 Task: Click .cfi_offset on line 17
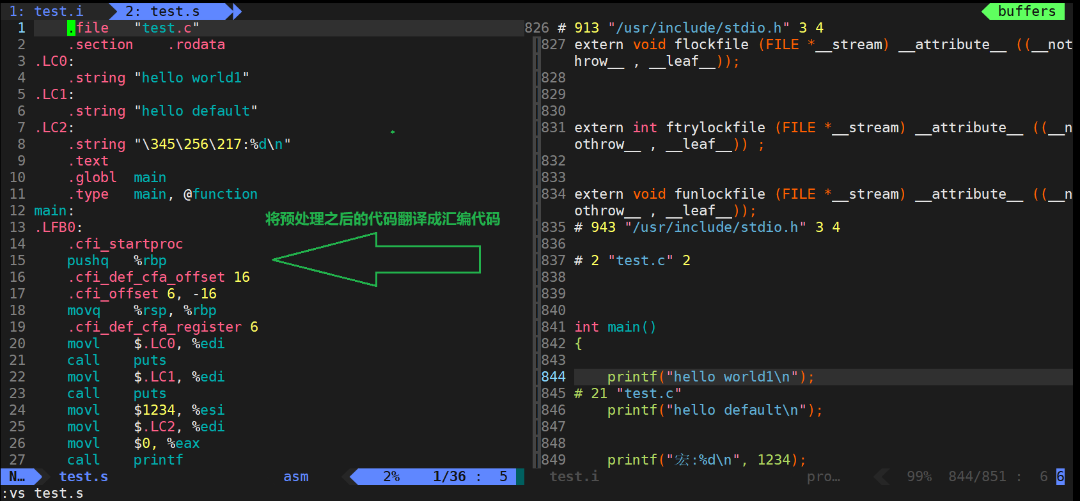113,293
